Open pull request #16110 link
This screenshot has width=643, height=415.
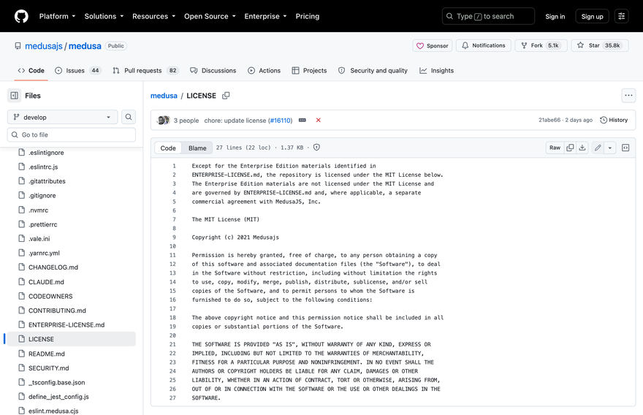(281, 121)
